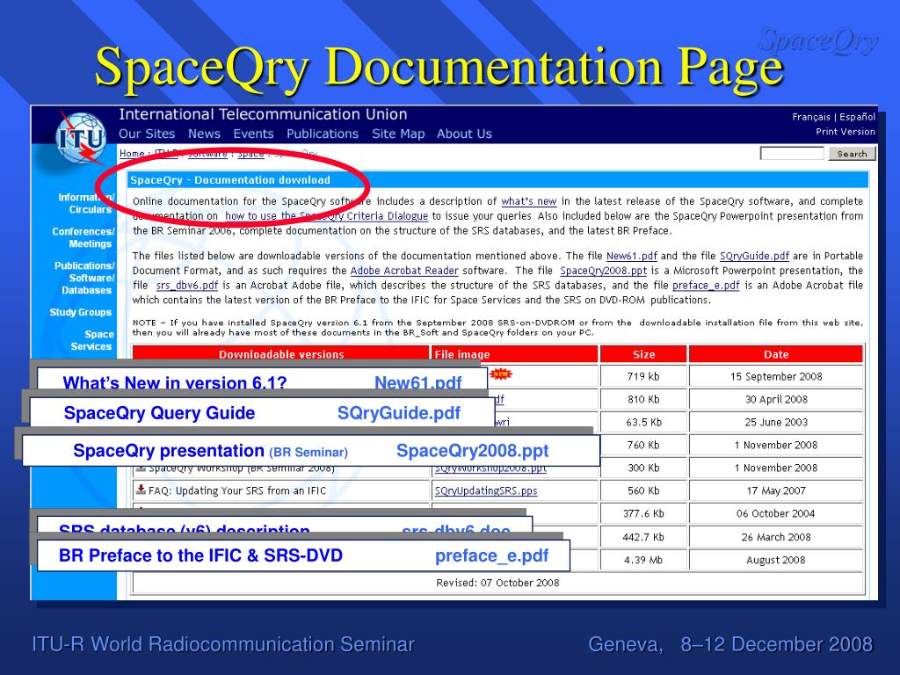900x675 pixels.
Task: Select the "06 October 2004" date cell
Action: pos(776,513)
